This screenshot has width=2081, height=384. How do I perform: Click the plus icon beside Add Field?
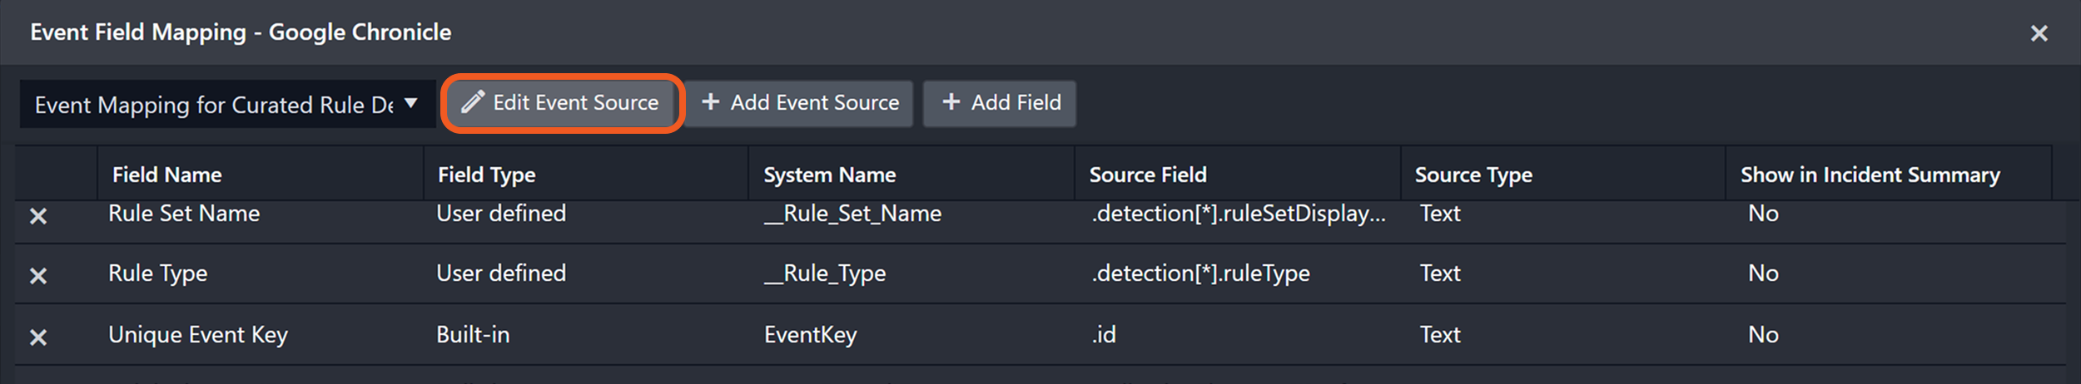click(x=951, y=102)
